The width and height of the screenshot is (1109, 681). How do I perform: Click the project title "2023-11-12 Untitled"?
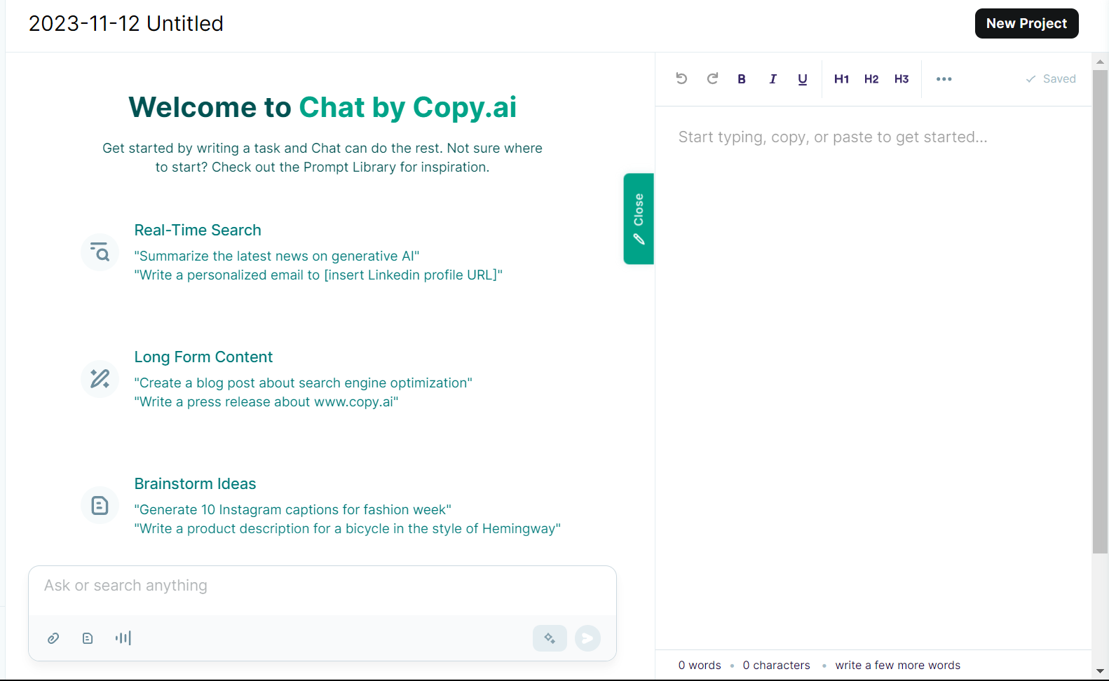coord(126,24)
